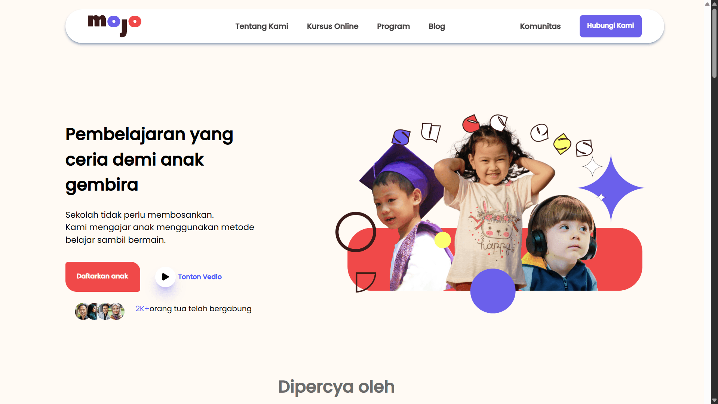
Task: Click the scrollbar down arrow
Action: tap(714, 400)
